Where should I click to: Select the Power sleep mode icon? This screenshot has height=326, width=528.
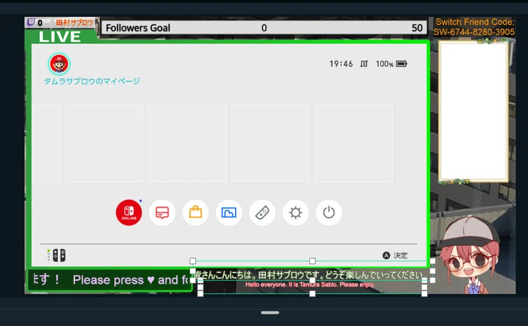pos(329,212)
